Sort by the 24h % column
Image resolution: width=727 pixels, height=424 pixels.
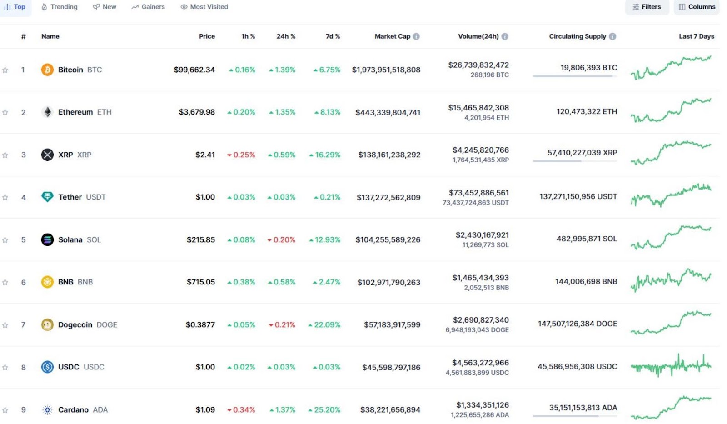click(x=286, y=36)
